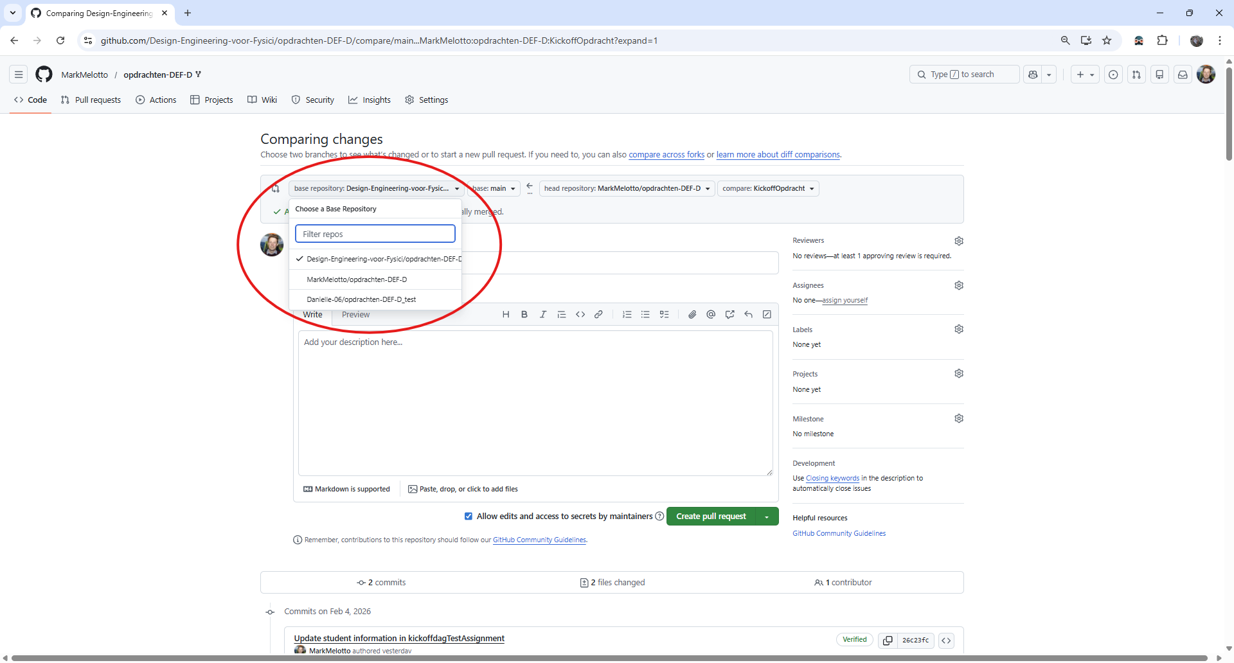The height and width of the screenshot is (663, 1234).
Task: Open the hamburger navigation menu
Action: [x=19, y=75]
